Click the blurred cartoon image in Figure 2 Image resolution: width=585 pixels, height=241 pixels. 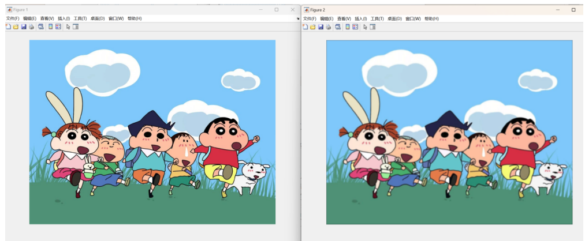pyautogui.click(x=449, y=132)
